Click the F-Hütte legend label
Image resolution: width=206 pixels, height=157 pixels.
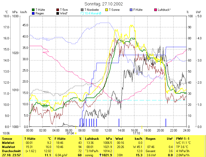point(138,10)
